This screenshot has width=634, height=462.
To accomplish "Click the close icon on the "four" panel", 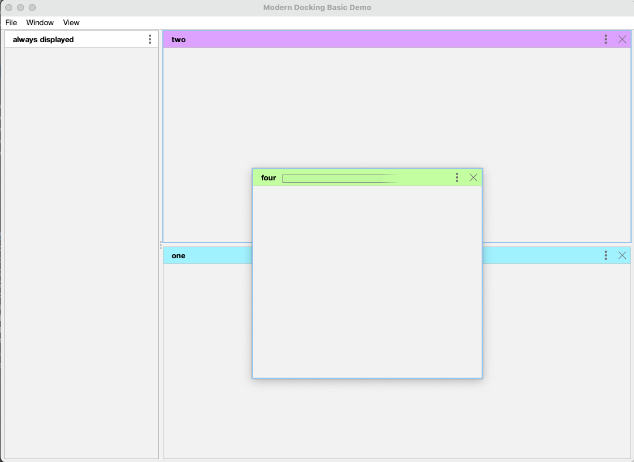I will [473, 177].
